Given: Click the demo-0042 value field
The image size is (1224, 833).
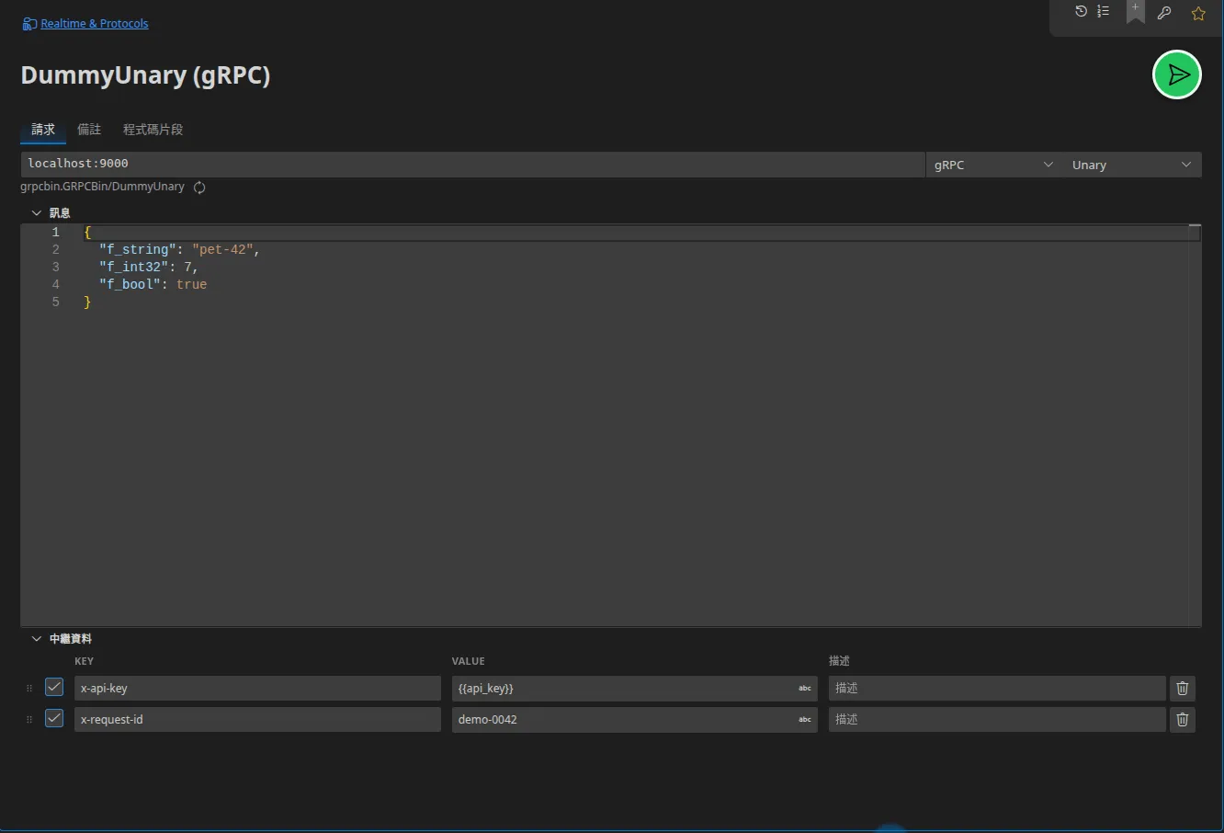Looking at the screenshot, I should (x=634, y=720).
